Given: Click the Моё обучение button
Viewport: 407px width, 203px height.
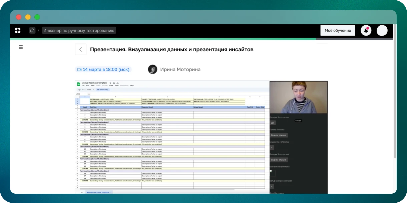Looking at the screenshot, I should coord(338,31).
